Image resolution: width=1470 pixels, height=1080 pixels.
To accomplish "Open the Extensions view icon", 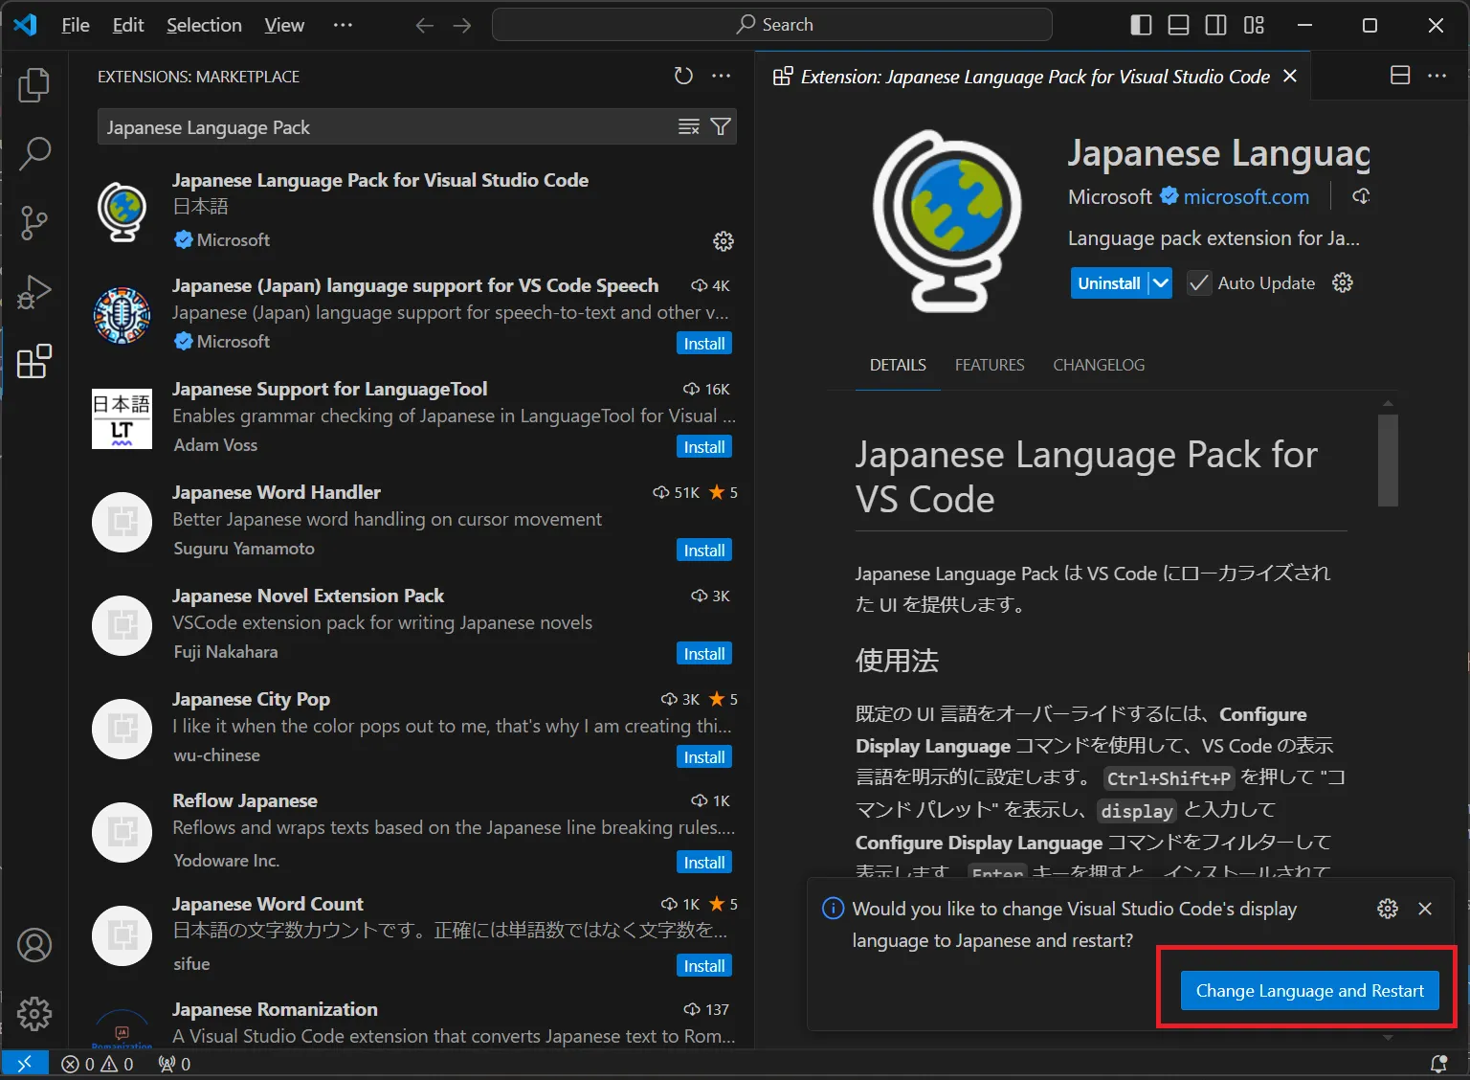I will tap(34, 361).
